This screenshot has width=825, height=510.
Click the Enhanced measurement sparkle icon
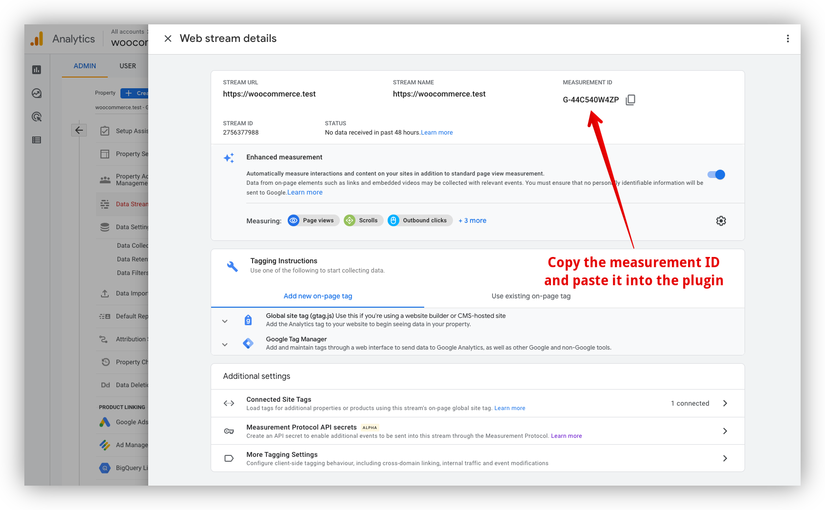(229, 158)
